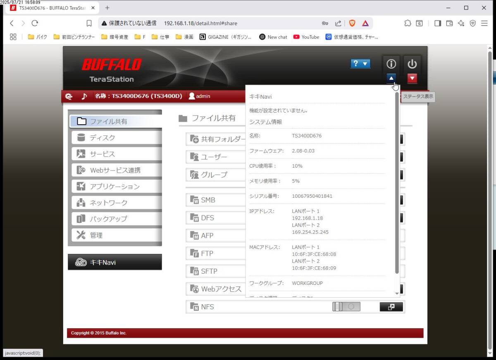The height and width of the screenshot is (360, 496).
Task: Click the power icon in header
Action: click(412, 64)
